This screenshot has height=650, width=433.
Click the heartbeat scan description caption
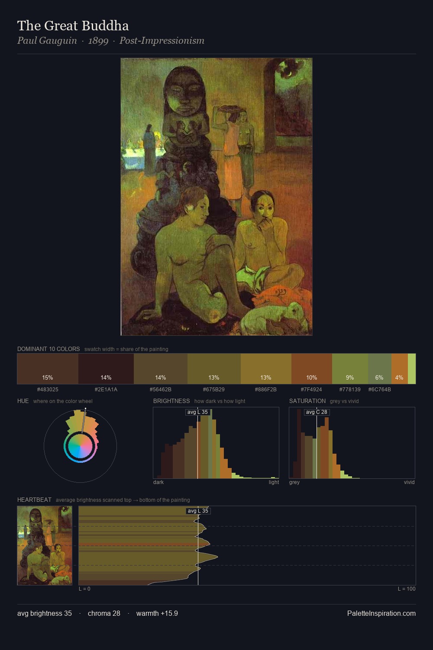coord(123,500)
